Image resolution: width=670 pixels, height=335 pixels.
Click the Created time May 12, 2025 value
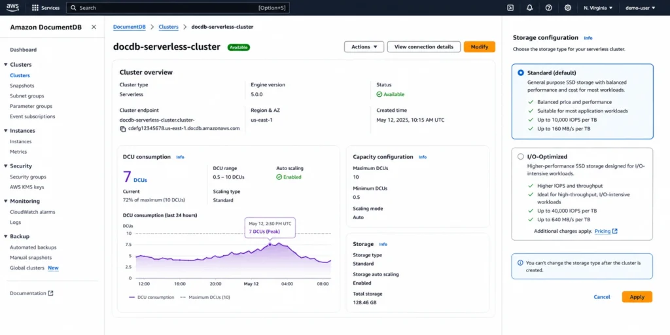(x=410, y=120)
